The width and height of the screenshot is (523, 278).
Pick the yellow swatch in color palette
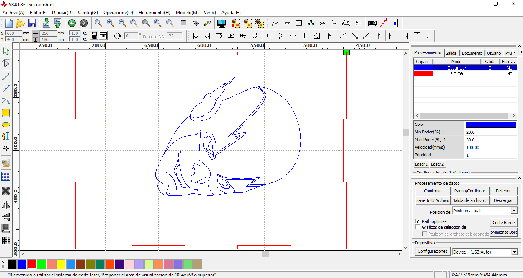[61, 264]
